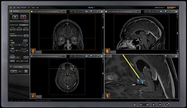The width and height of the screenshot is (187, 108).
Task: Click orange head orientation icon in sagittal view
Action: (x=108, y=51)
